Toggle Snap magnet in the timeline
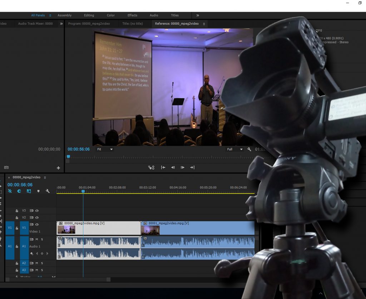This screenshot has width=366, height=299. (19, 191)
